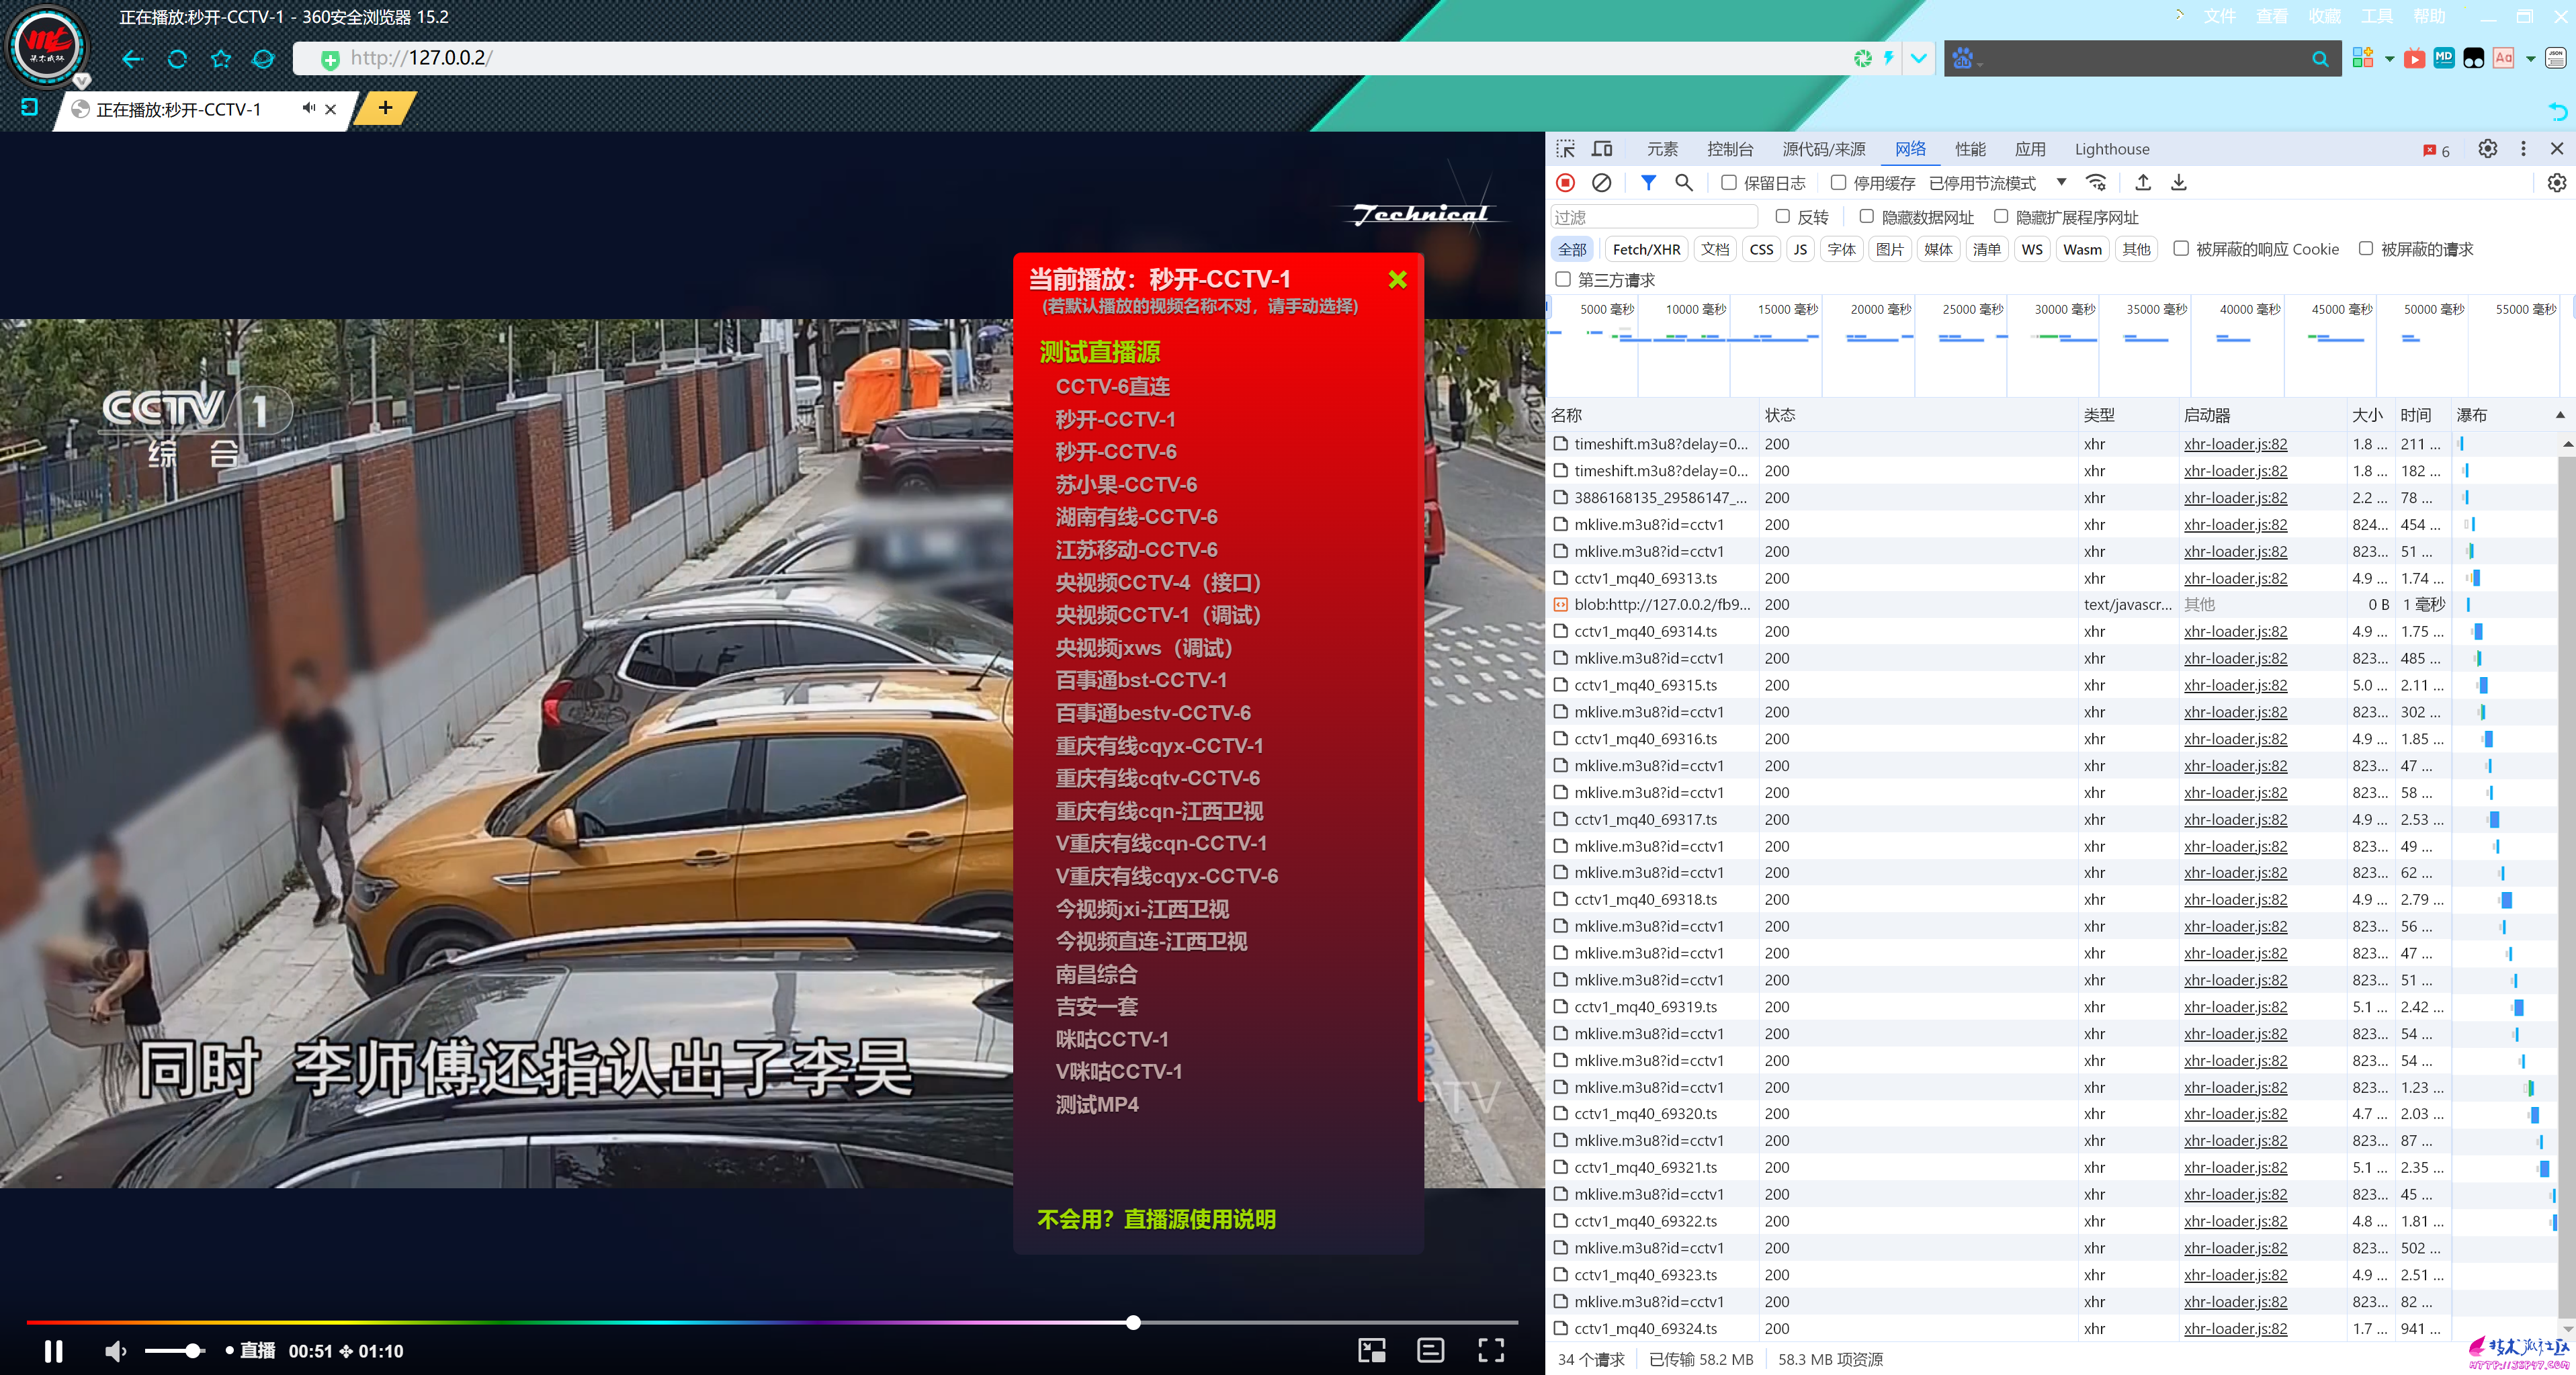This screenshot has height=1375, width=2576.
Task: Bookmark the page with star icon
Action: click(x=221, y=59)
